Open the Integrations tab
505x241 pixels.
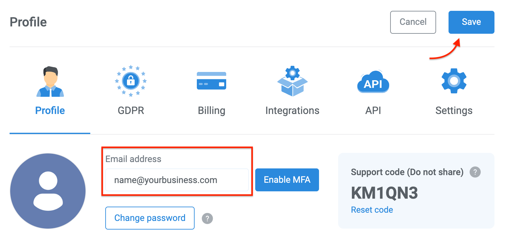click(292, 110)
